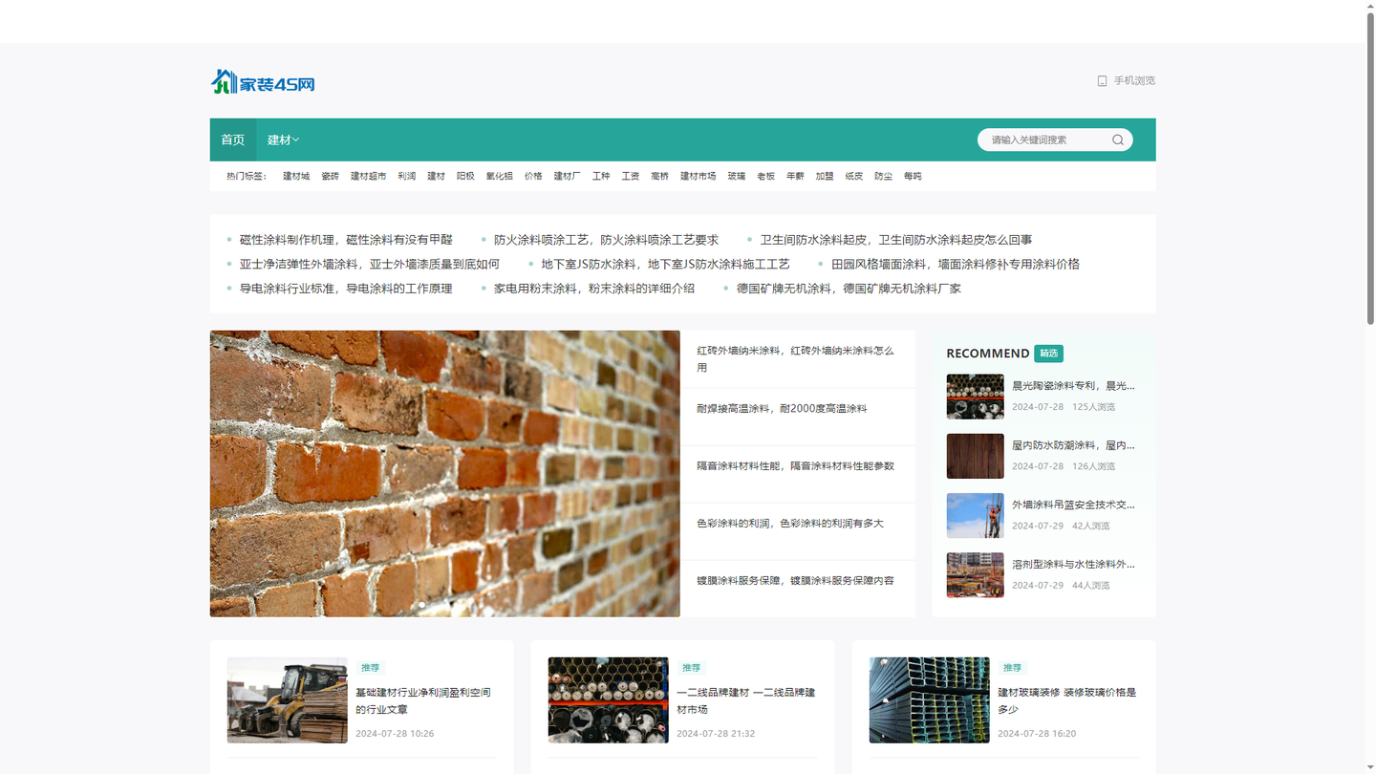Select the 镀膜涂料服务保障 slide title
The width and height of the screenshot is (1376, 774).
[x=796, y=581]
